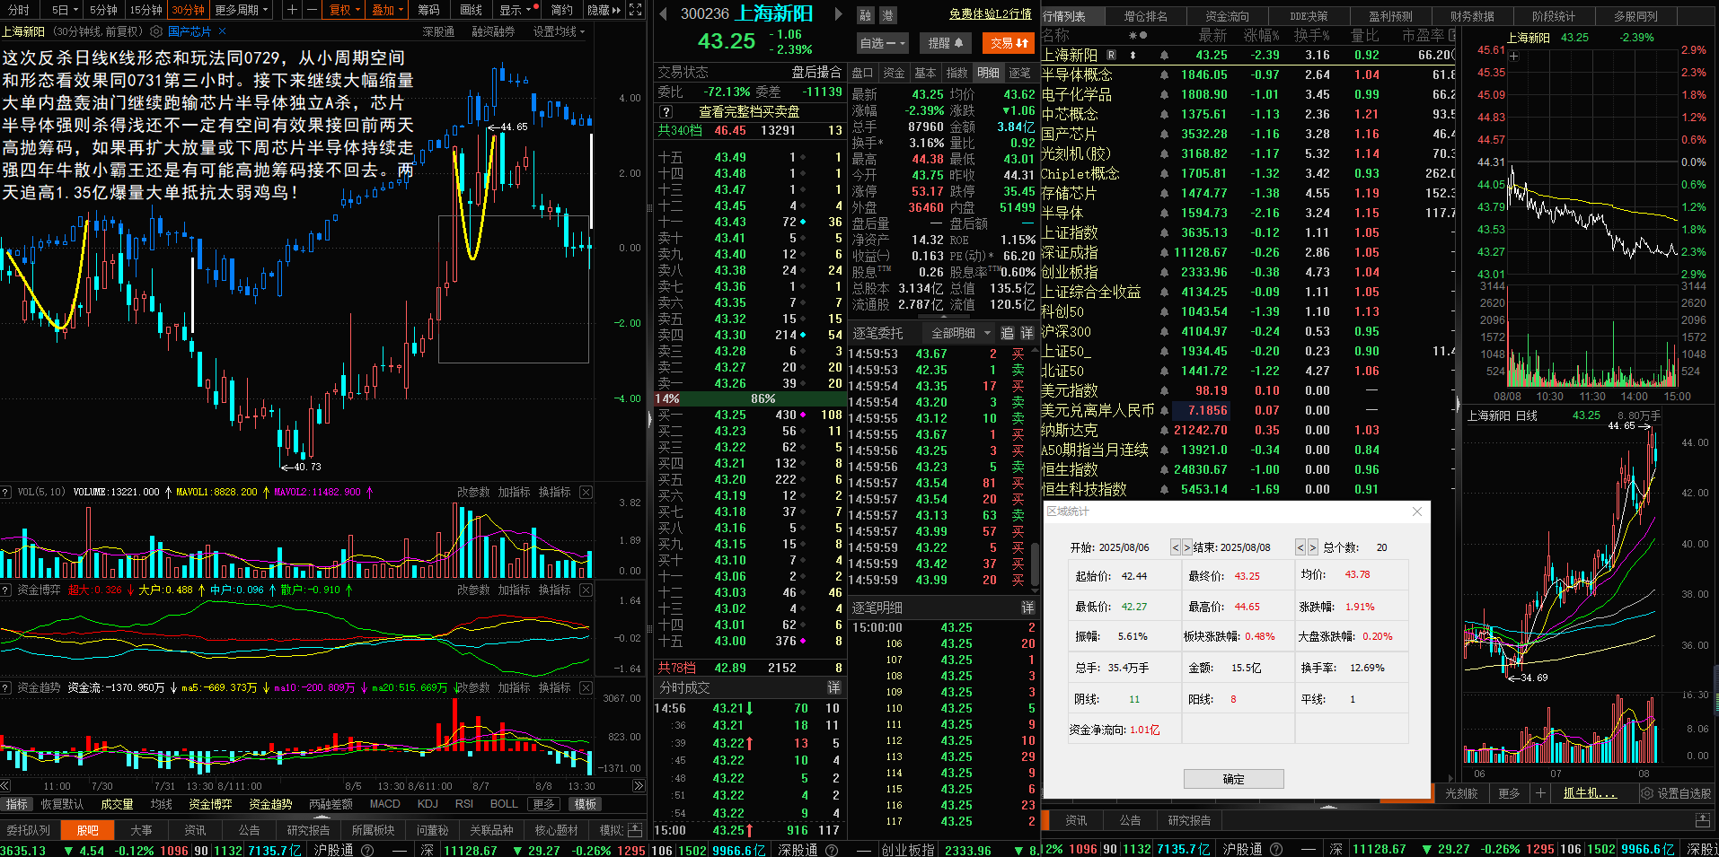Click the plus icon next to 更多 tab

point(1540,793)
